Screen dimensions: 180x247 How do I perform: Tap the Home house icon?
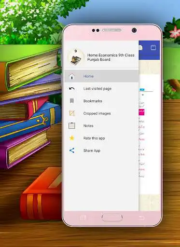(x=72, y=76)
